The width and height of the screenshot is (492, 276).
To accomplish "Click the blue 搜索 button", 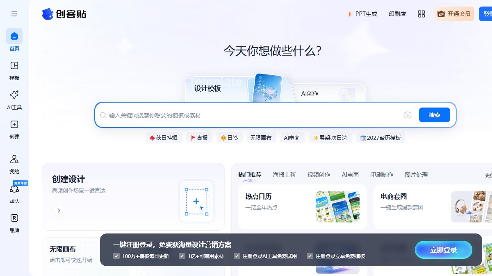I will 435,115.
